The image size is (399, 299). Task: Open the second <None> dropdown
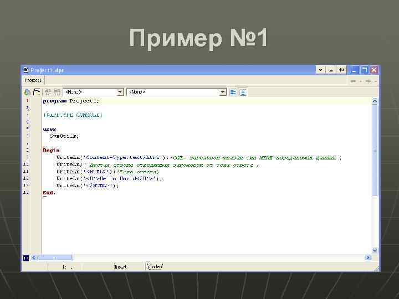point(223,92)
